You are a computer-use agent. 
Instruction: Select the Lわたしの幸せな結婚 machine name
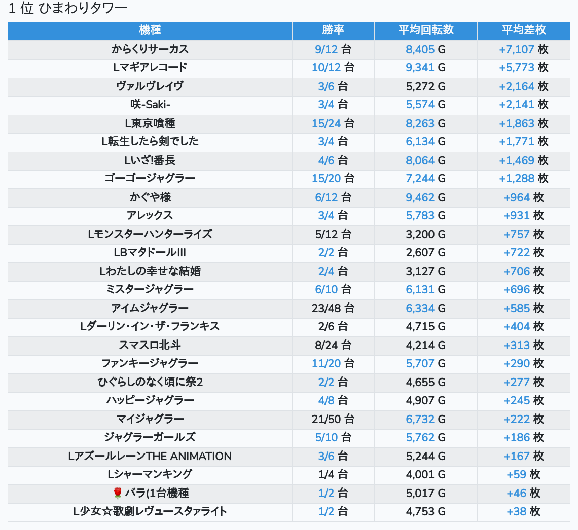click(150, 272)
